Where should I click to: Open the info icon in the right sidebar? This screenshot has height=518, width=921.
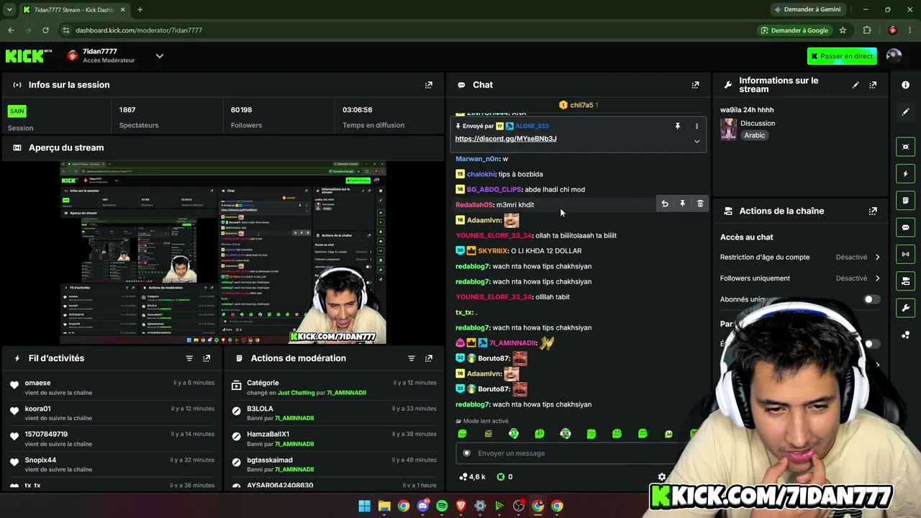(x=905, y=85)
